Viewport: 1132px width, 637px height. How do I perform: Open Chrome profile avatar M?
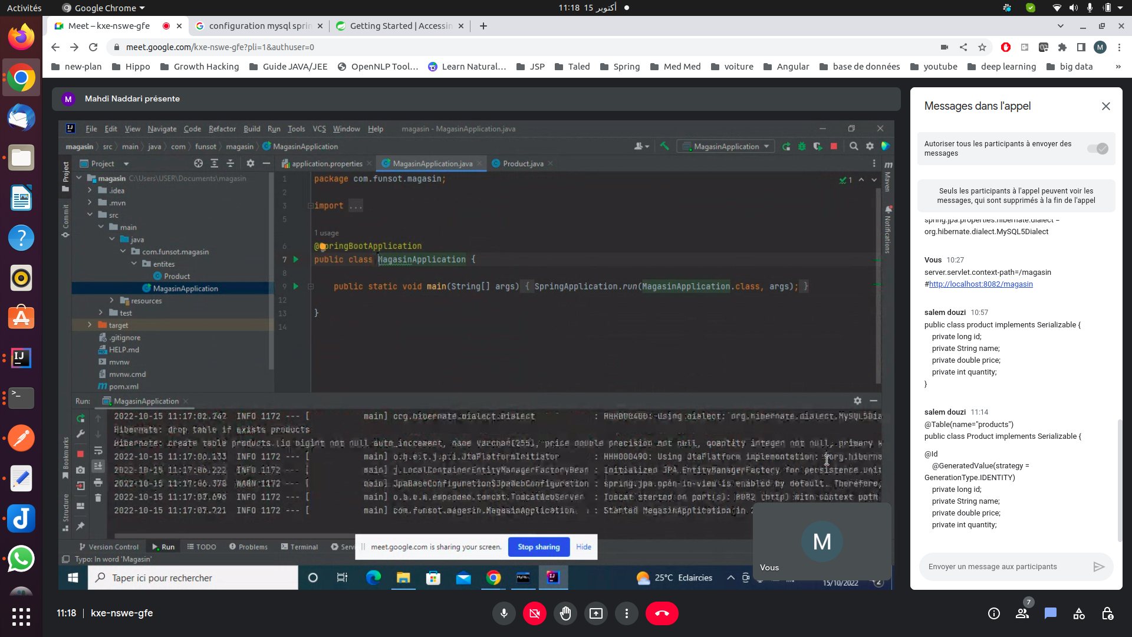[x=1100, y=47]
